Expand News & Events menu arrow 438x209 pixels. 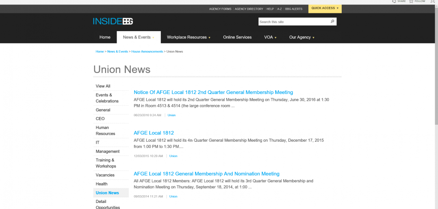coord(153,38)
